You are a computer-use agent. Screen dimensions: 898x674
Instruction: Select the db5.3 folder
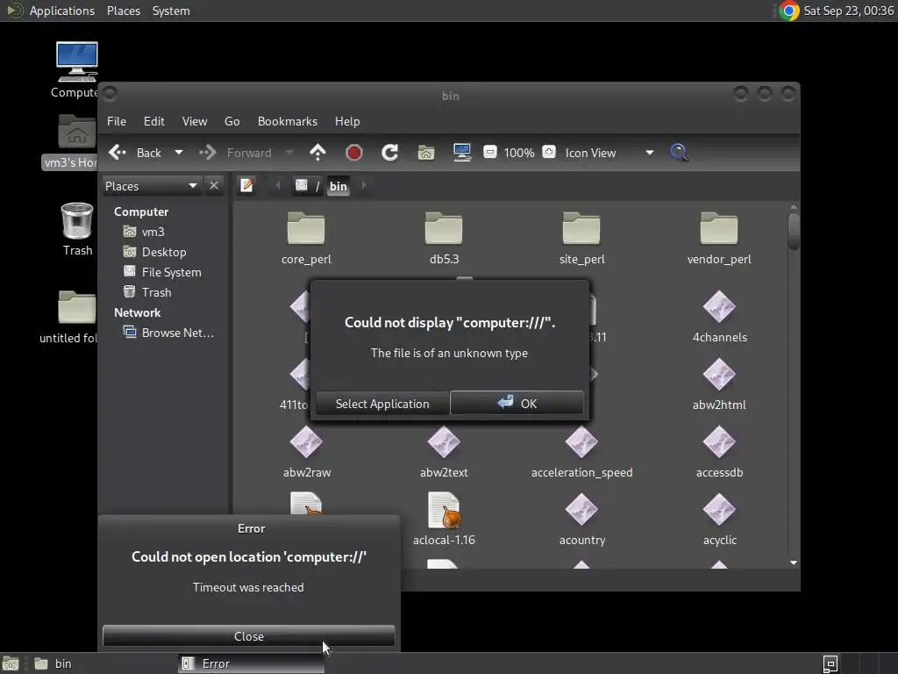tap(444, 238)
